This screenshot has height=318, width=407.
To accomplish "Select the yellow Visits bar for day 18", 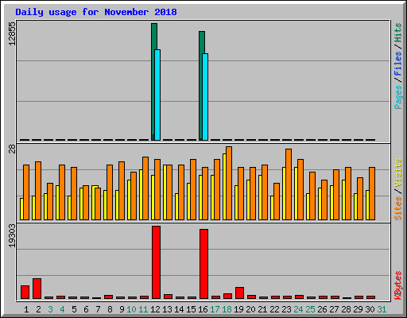I will point(224,187).
